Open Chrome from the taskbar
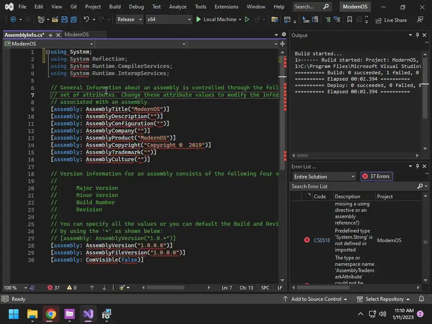 tap(51, 314)
